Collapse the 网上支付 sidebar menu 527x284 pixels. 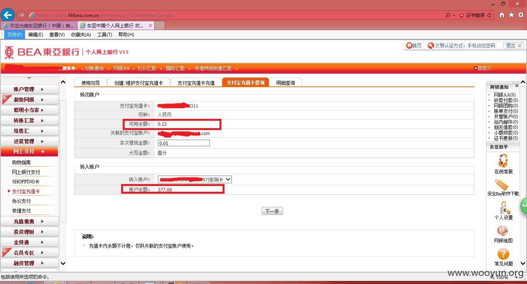pos(29,152)
